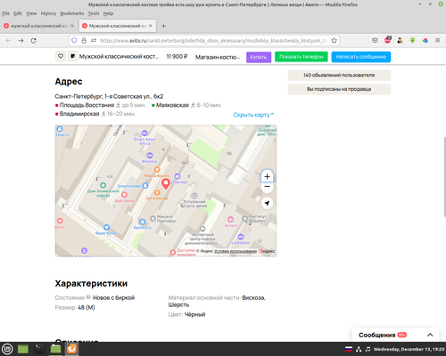
Task: Click the URL address bar
Action: 213,40
